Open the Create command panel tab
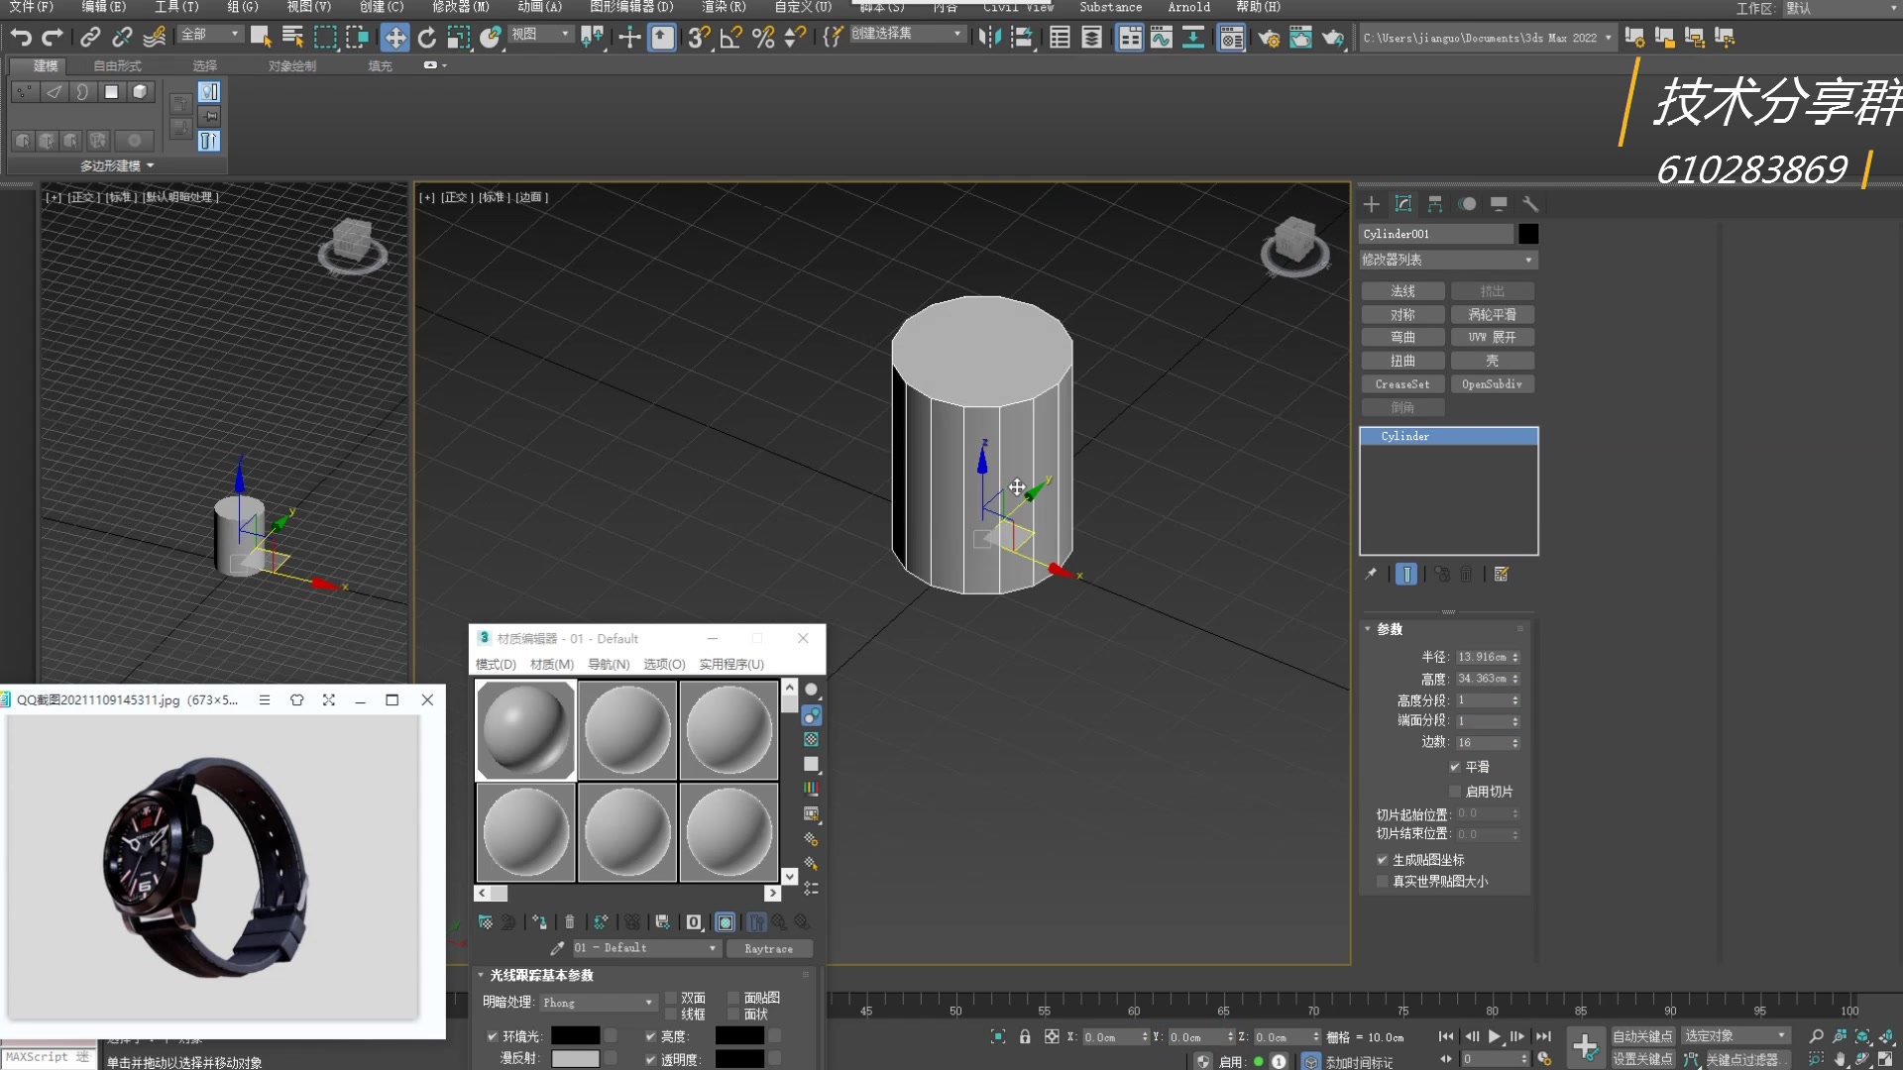The height and width of the screenshot is (1070, 1903). pyautogui.click(x=1372, y=204)
